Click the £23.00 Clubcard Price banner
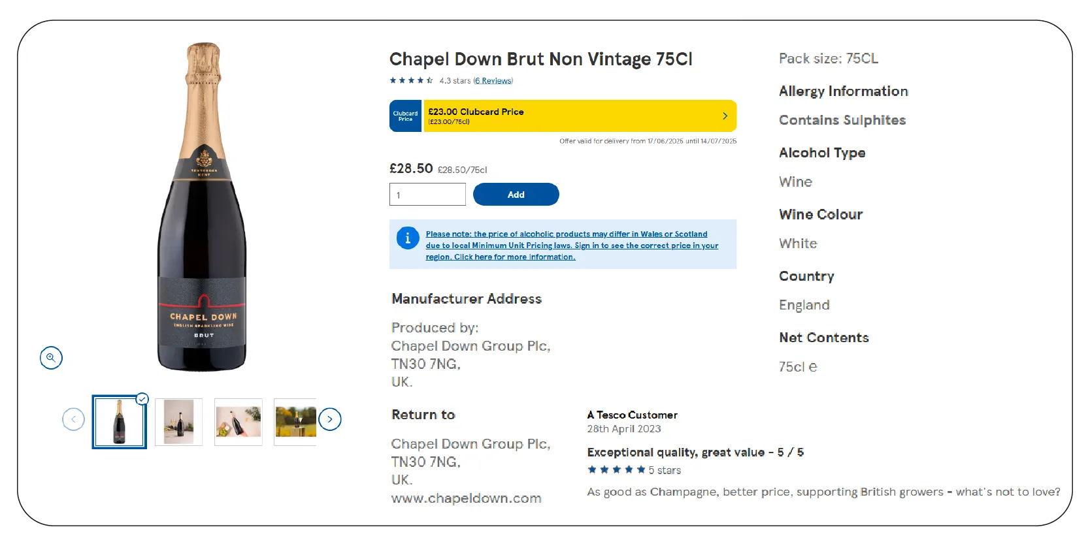Image resolution: width=1088 pixels, height=540 pixels. [563, 116]
